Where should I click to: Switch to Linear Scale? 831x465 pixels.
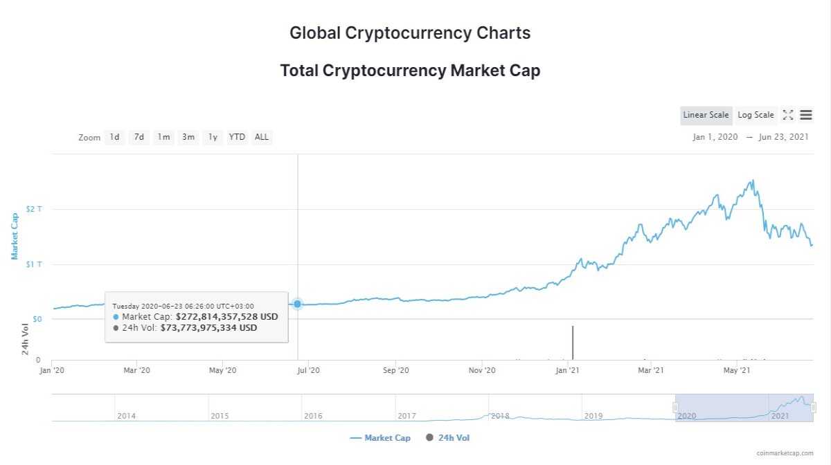[x=706, y=115]
